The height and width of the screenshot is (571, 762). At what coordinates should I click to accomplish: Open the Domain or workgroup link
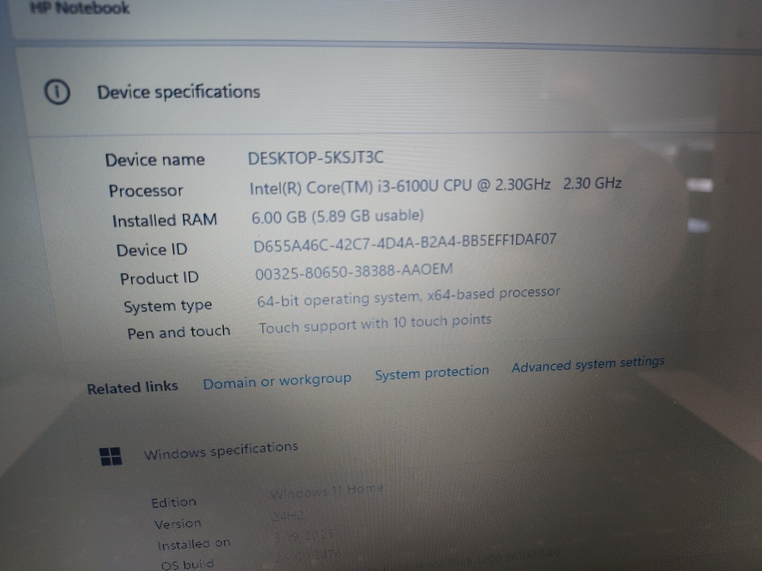tap(277, 381)
